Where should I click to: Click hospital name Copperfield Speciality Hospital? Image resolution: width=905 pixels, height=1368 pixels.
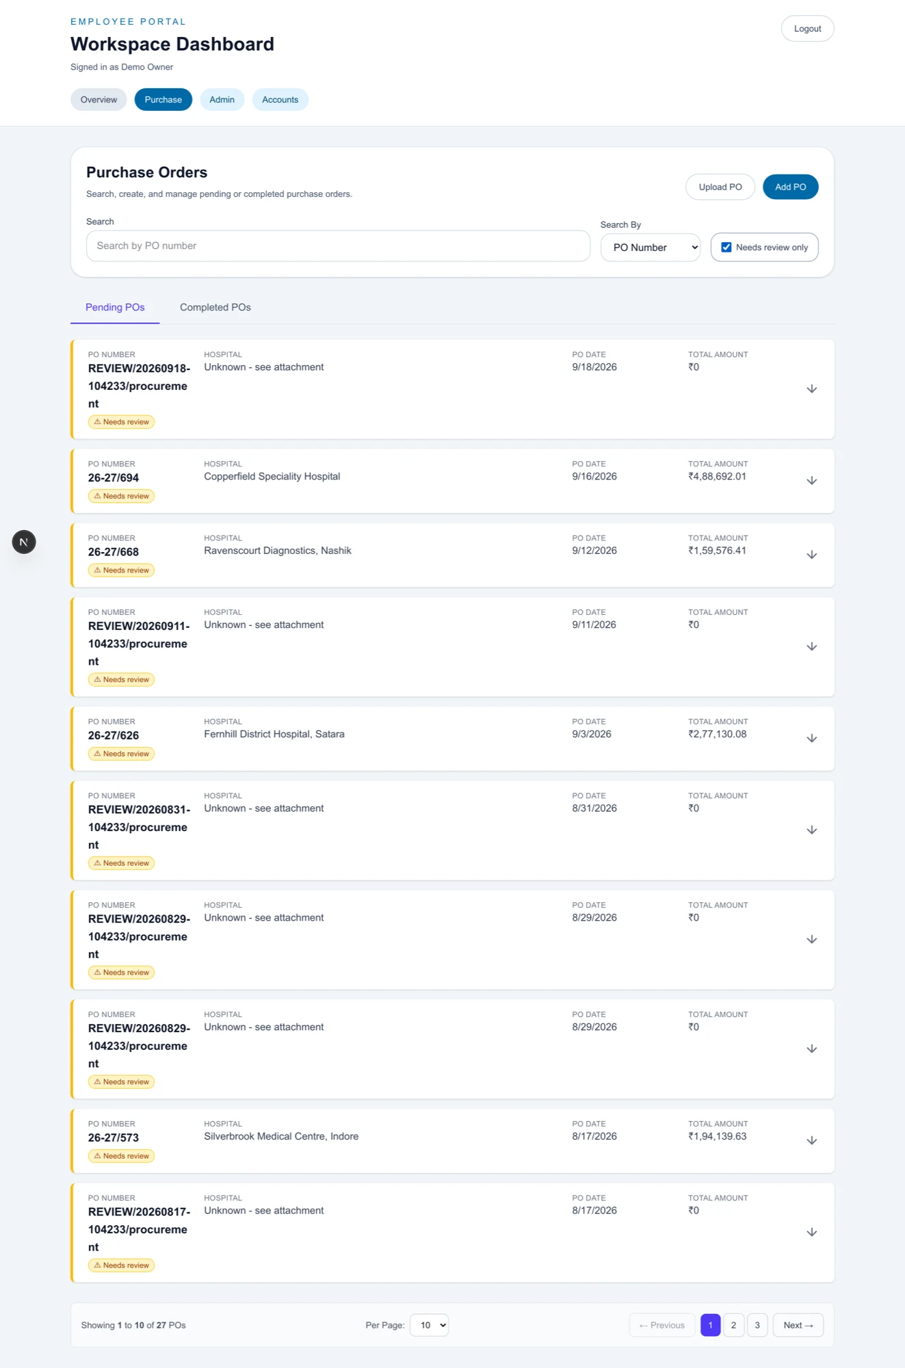[272, 477]
